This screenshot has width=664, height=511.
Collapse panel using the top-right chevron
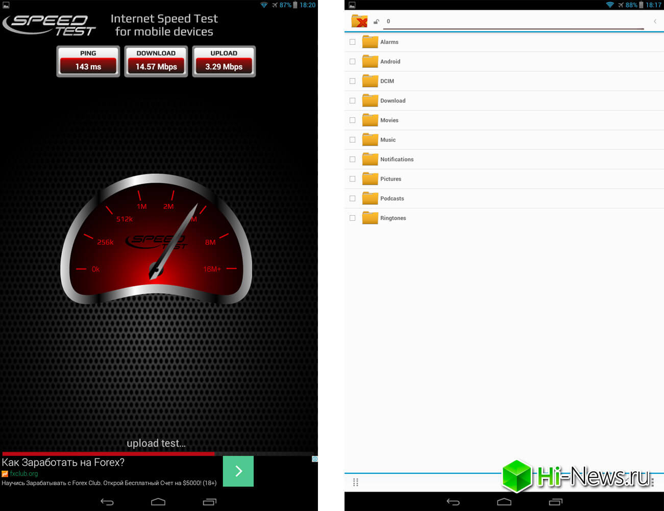pos(655,21)
